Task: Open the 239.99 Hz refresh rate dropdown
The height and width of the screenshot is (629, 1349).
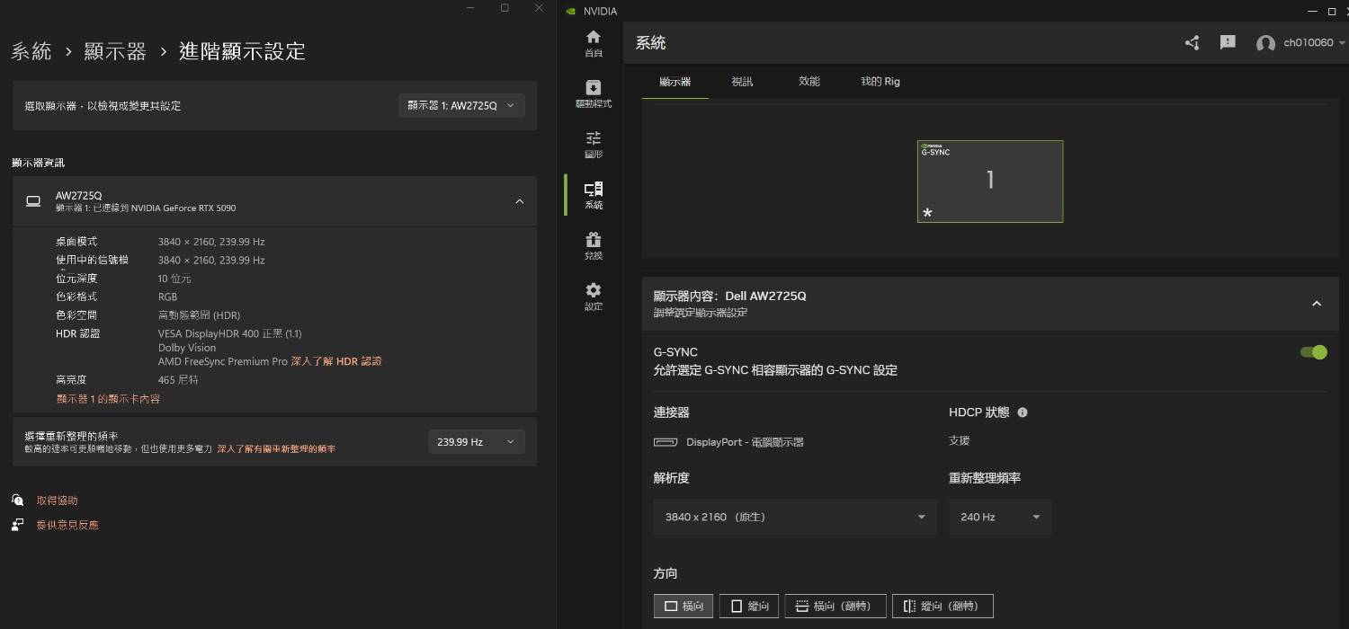Action: [x=477, y=442]
